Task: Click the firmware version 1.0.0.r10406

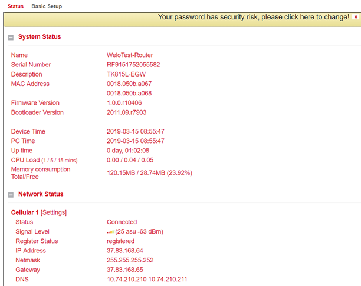Action: [124, 102]
